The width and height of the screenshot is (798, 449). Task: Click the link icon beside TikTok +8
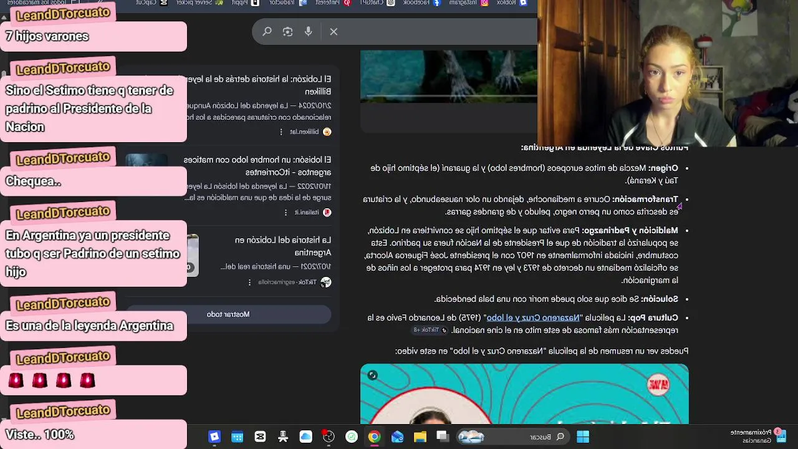(x=445, y=330)
